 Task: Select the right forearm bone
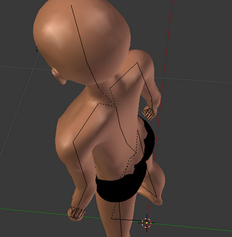pos(145,84)
